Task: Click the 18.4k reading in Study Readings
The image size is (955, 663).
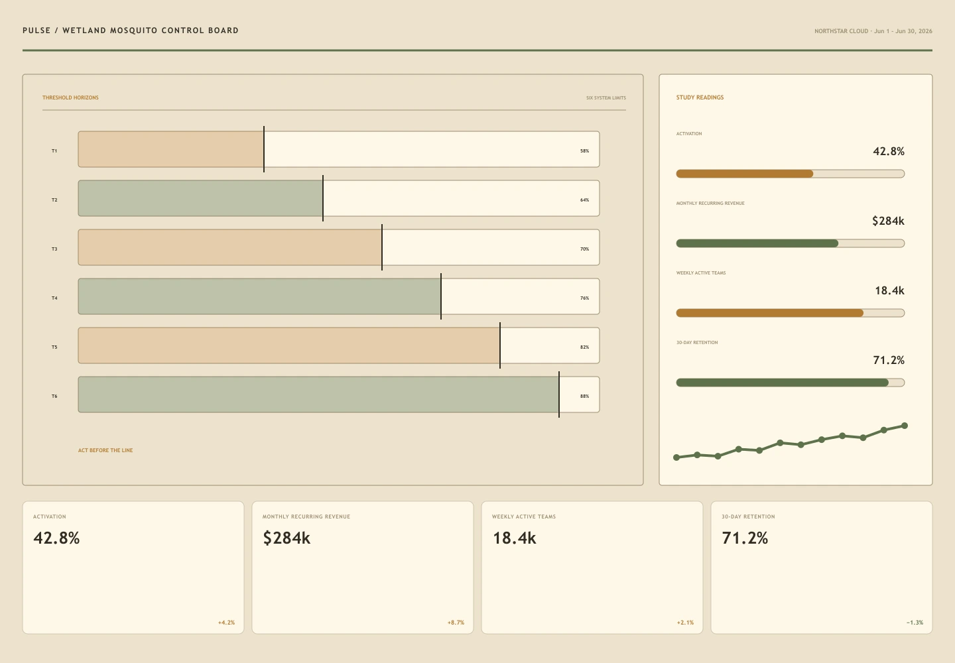Action: pyautogui.click(x=889, y=290)
